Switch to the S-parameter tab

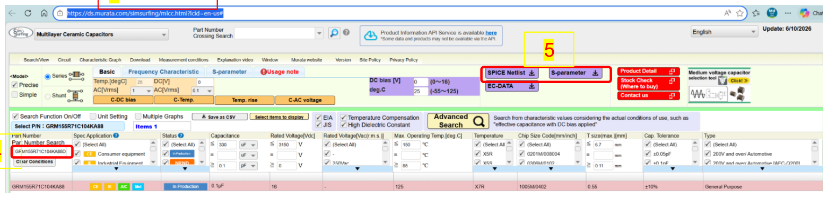tap(229, 72)
